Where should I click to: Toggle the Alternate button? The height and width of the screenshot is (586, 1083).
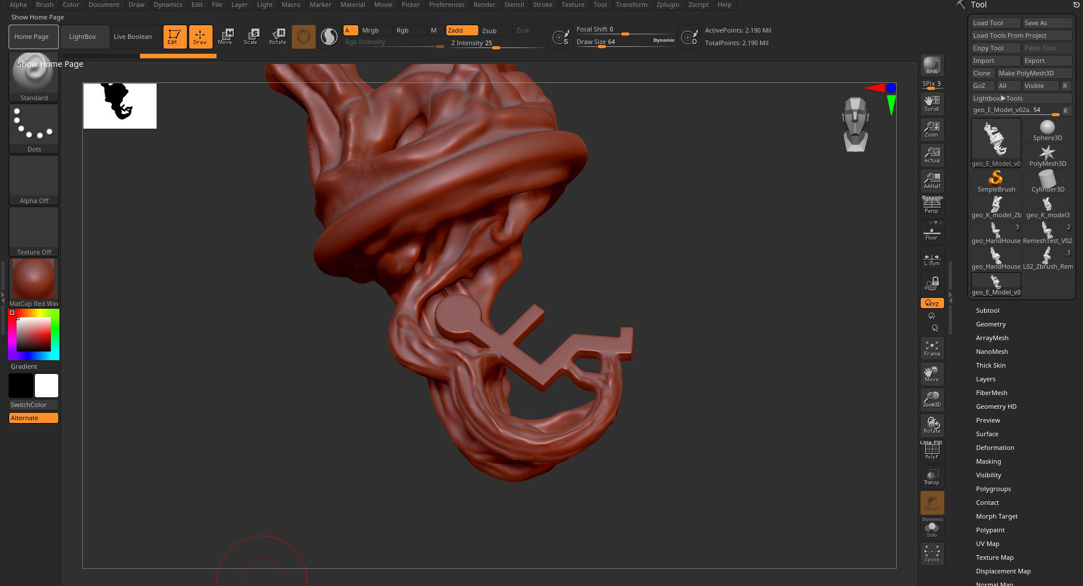pyautogui.click(x=33, y=418)
